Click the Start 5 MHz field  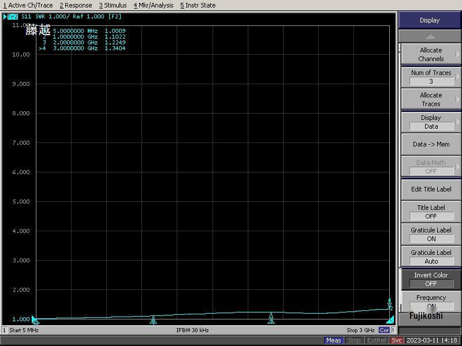click(x=24, y=330)
